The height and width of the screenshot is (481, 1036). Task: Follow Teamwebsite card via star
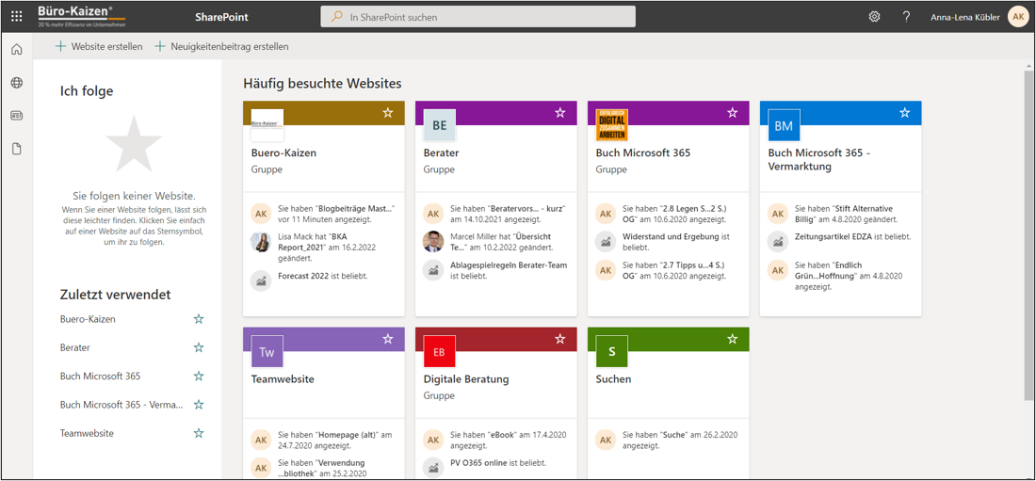(x=388, y=339)
